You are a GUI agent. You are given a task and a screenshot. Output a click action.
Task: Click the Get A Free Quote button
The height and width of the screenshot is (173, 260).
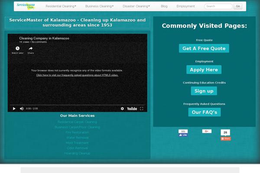204,48
